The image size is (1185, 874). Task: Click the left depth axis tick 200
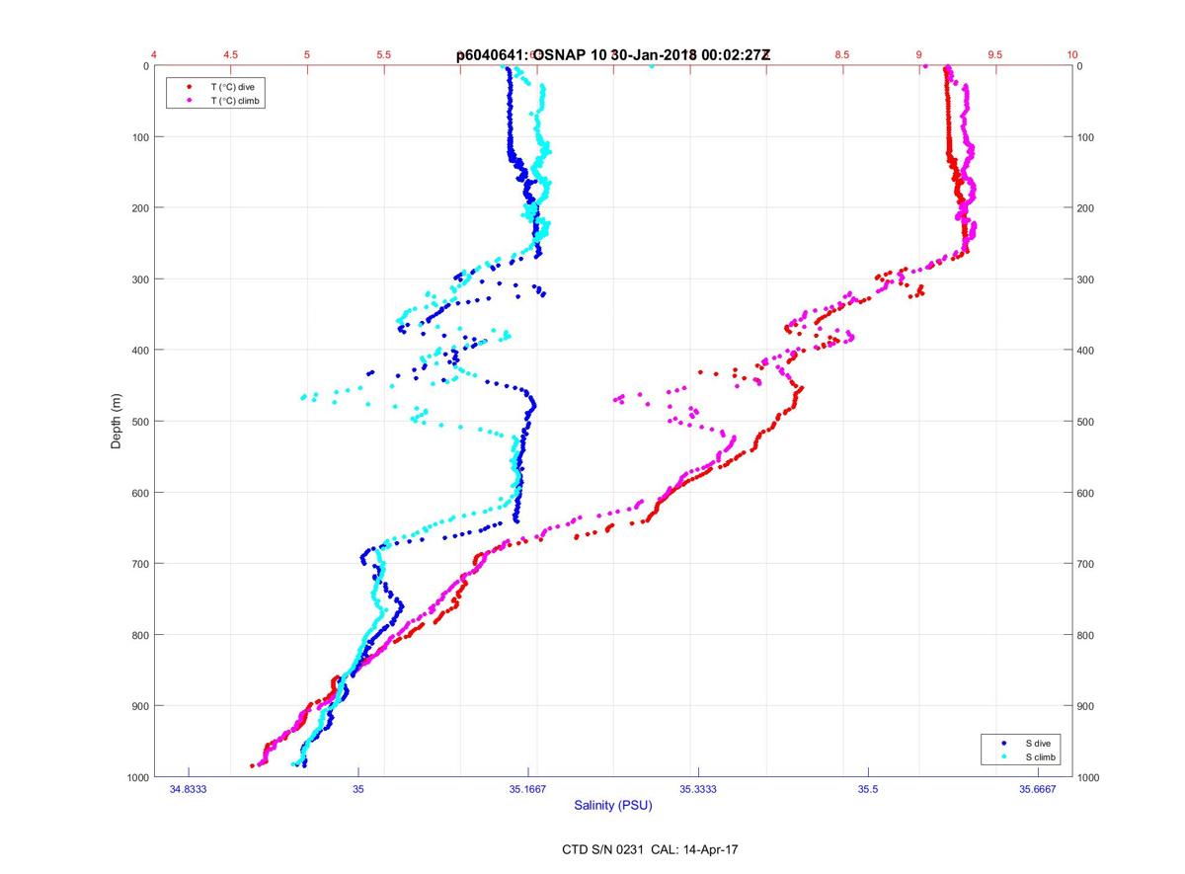(140, 208)
